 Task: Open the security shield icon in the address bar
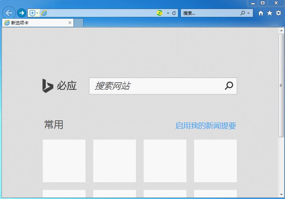(32, 13)
